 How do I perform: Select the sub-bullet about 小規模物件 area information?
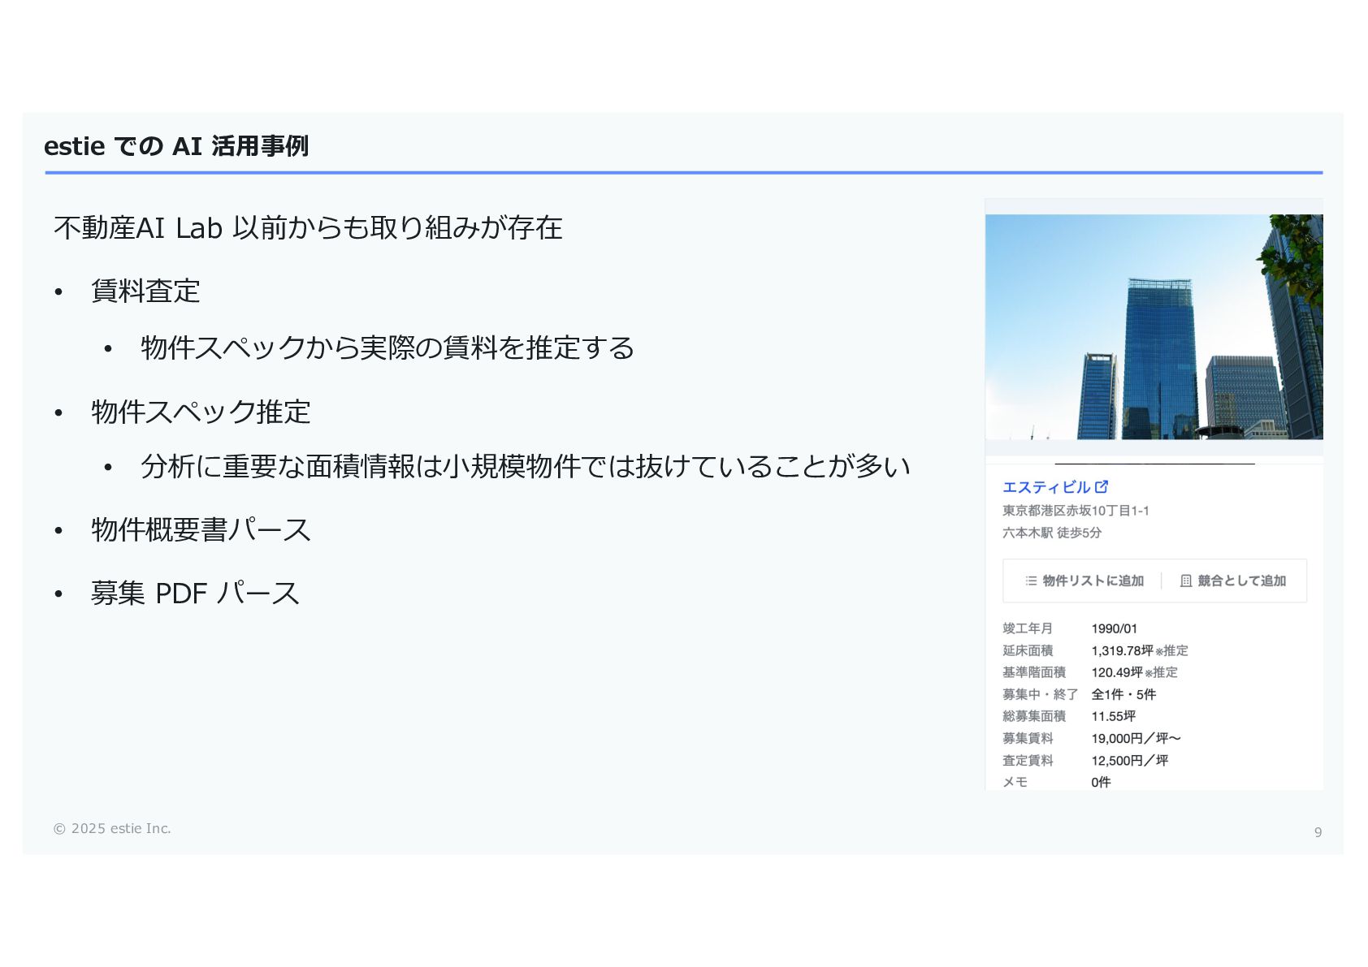point(526,466)
